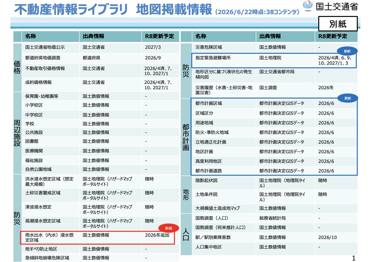Click the 自然公園地域 entry
This screenshot has width=371, height=262.
tap(38, 169)
